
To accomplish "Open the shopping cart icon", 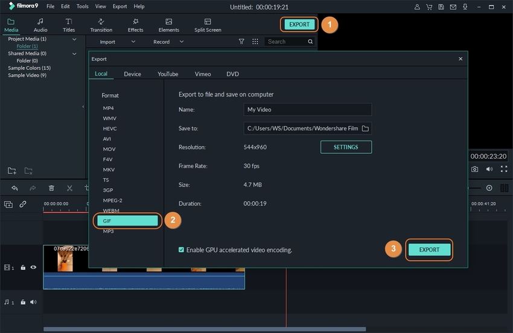I will coord(429,7).
